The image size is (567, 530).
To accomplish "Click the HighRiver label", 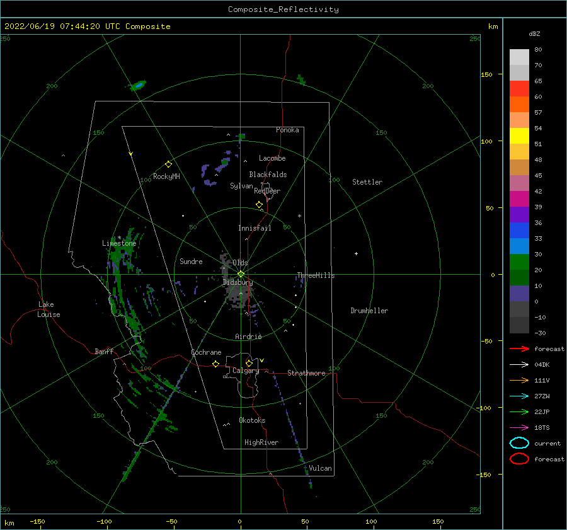I will pyautogui.click(x=261, y=442).
